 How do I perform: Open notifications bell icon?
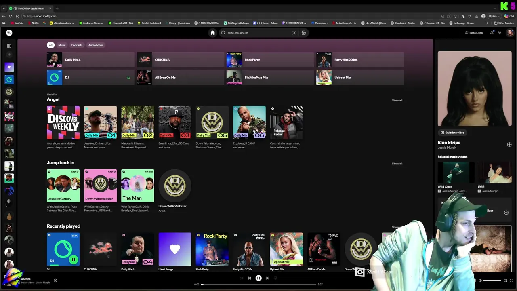pyautogui.click(x=492, y=33)
